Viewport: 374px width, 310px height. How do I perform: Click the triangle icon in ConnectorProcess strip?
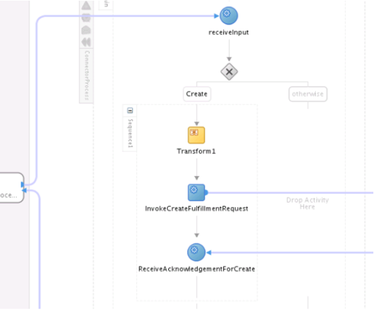(x=86, y=5)
